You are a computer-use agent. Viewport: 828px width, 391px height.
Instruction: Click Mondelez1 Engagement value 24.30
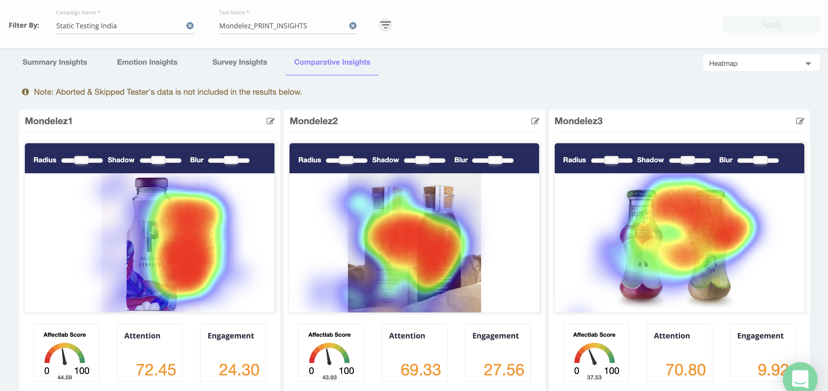(x=239, y=370)
